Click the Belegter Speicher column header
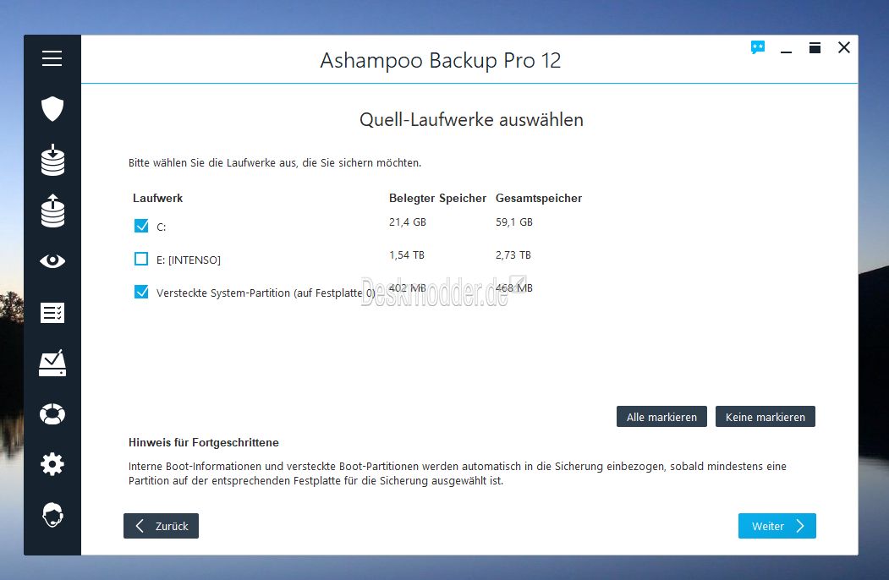The image size is (889, 580). click(x=437, y=198)
